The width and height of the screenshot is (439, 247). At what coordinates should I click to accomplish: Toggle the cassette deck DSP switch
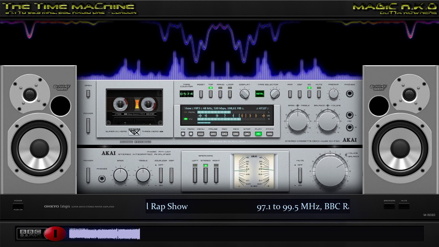click(300, 94)
